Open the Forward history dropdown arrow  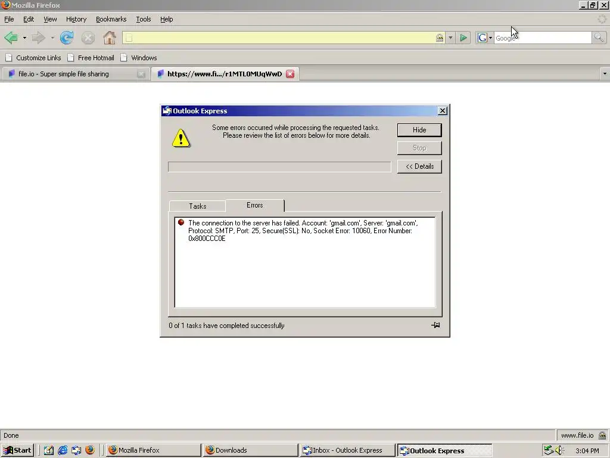coord(52,38)
